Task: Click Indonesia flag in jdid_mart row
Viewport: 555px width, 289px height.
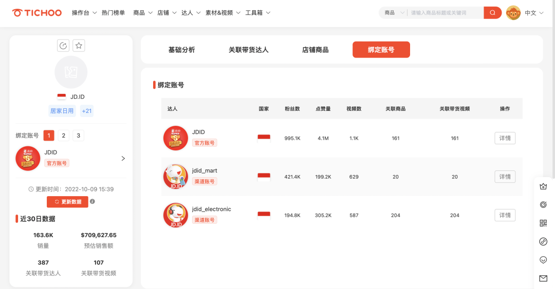Action: point(264,177)
